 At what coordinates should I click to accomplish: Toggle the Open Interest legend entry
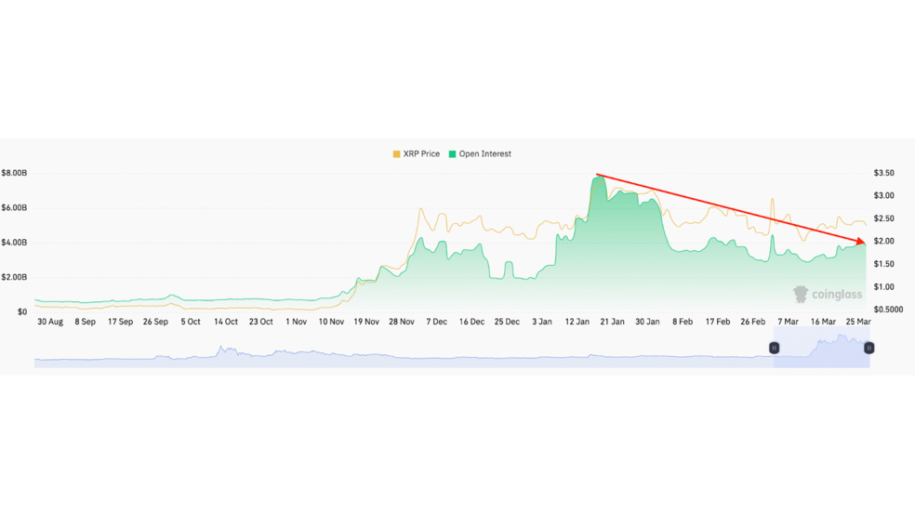[x=480, y=154]
